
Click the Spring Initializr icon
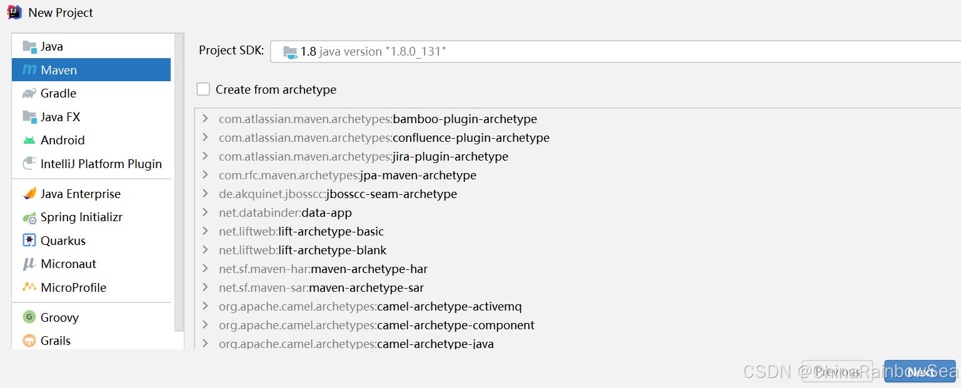click(28, 217)
